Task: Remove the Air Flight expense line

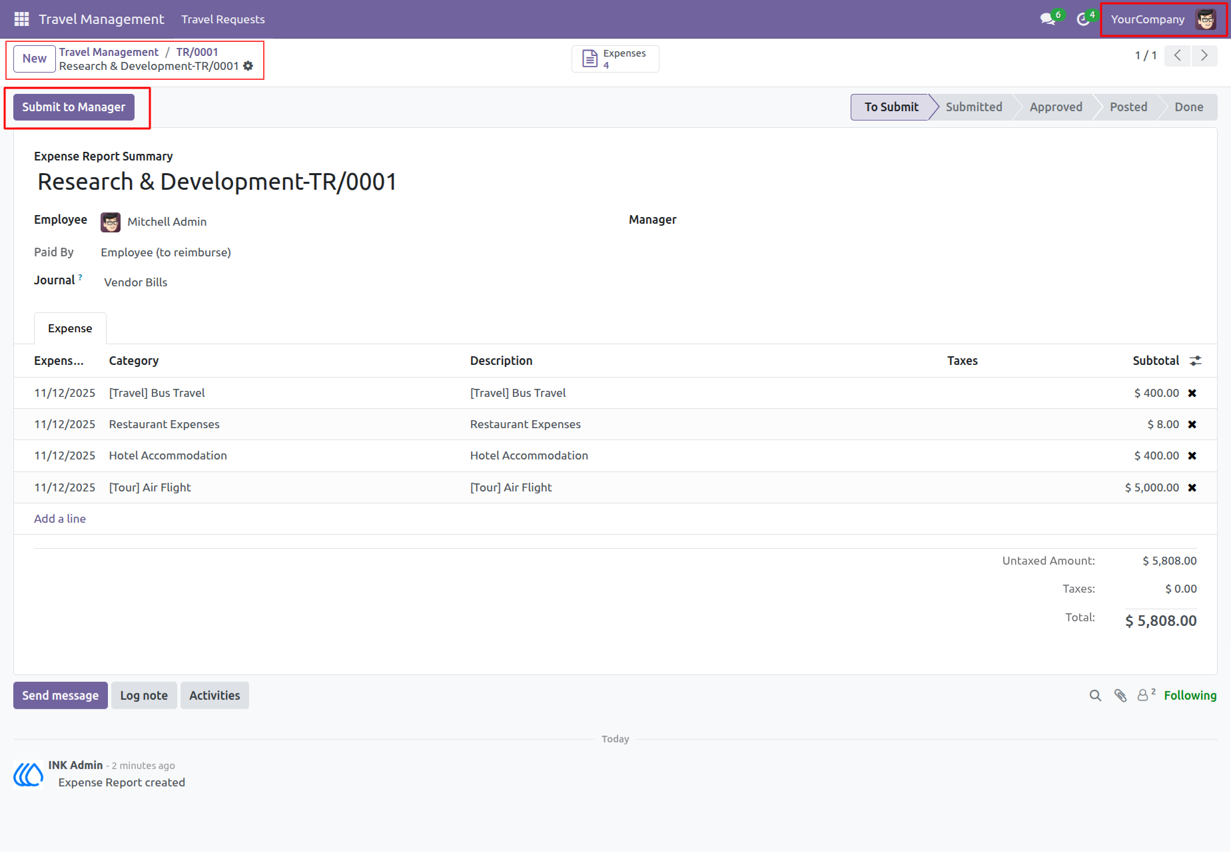Action: [1192, 488]
